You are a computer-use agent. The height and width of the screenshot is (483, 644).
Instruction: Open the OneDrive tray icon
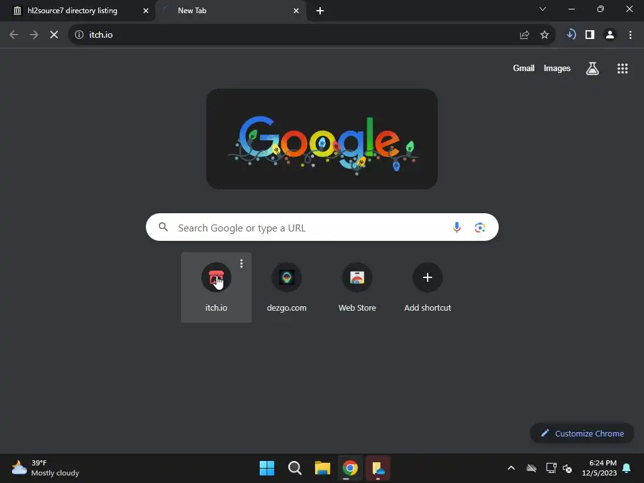tap(531, 468)
